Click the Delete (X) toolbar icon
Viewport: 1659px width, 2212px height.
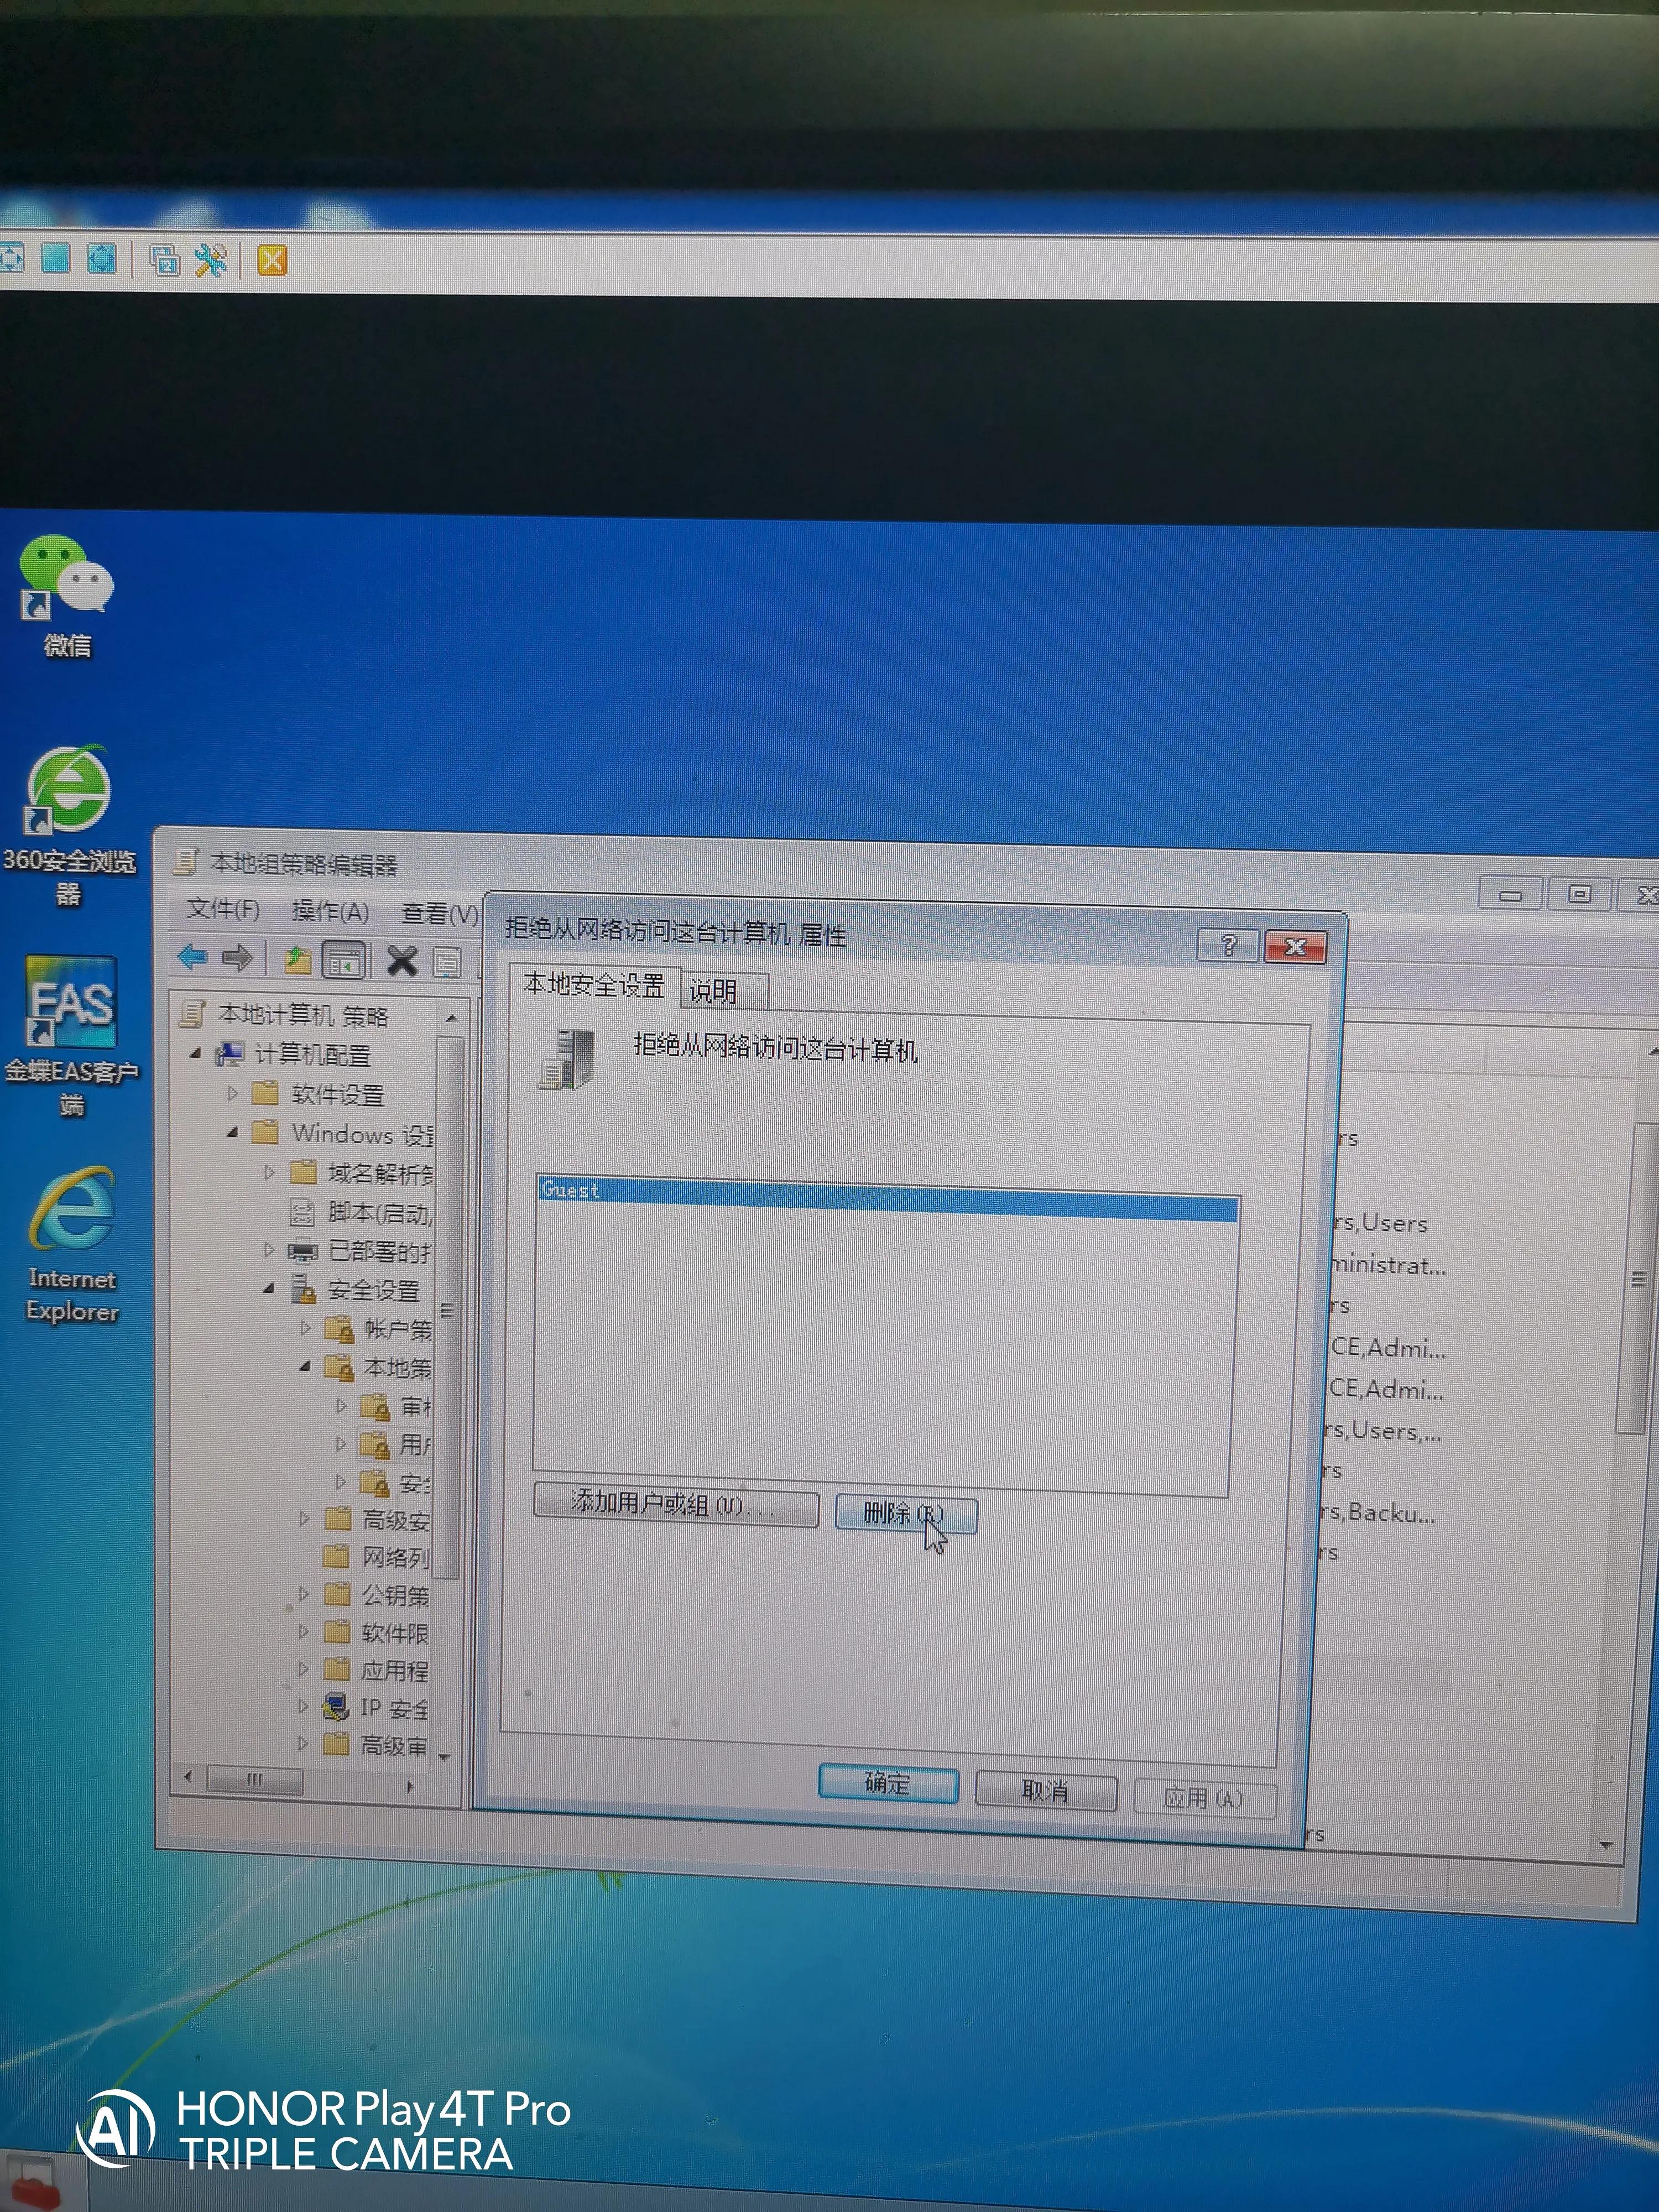402,961
